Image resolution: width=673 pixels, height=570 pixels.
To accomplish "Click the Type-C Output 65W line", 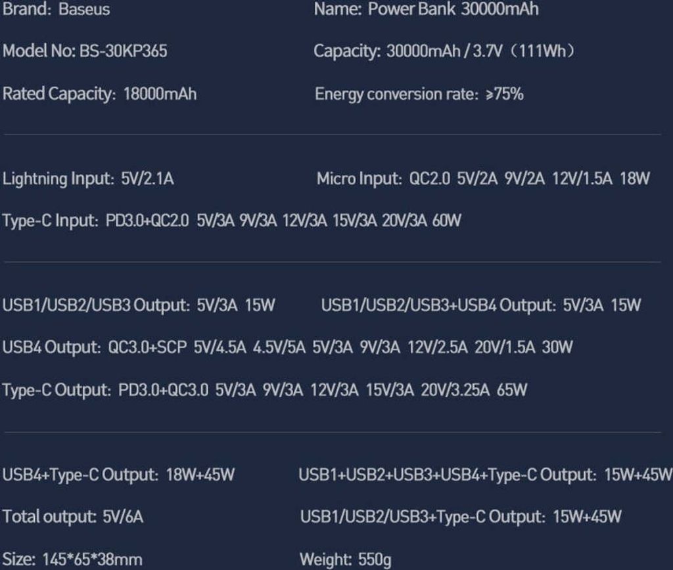I will (x=265, y=390).
